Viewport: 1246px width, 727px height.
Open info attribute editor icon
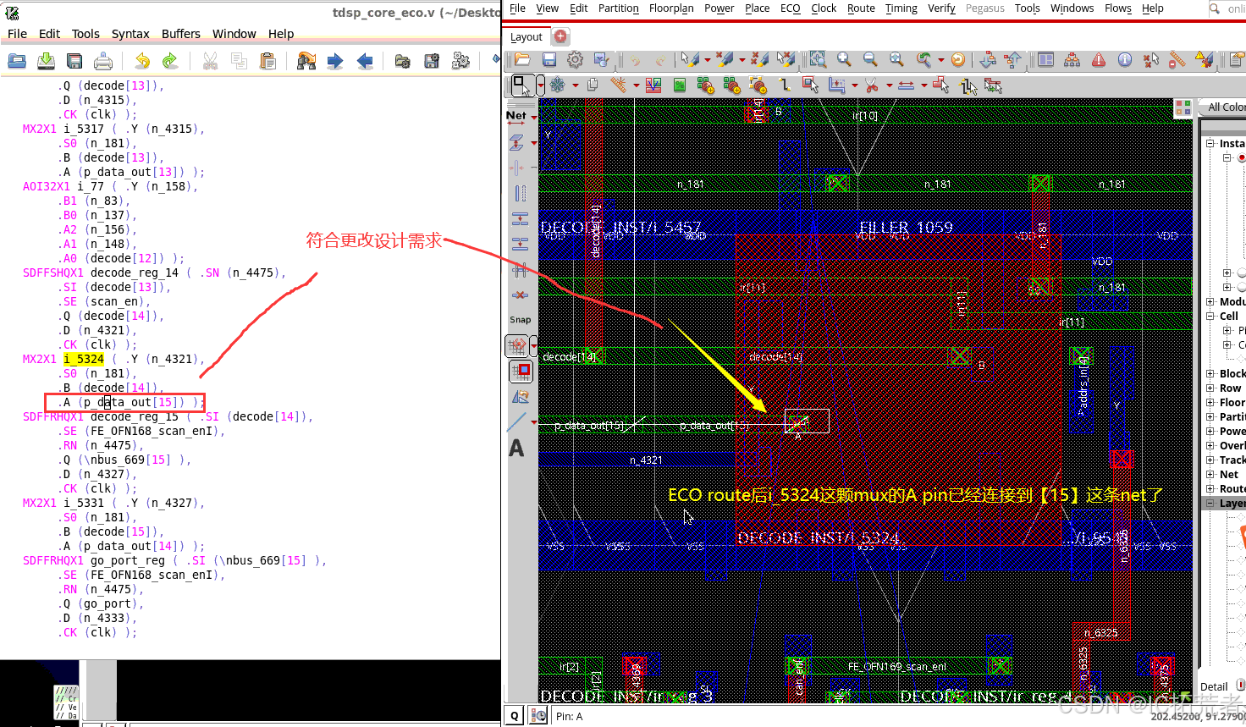click(x=1125, y=59)
